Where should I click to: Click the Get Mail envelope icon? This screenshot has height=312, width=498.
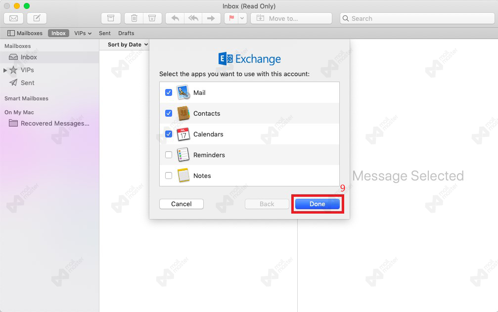click(x=14, y=18)
